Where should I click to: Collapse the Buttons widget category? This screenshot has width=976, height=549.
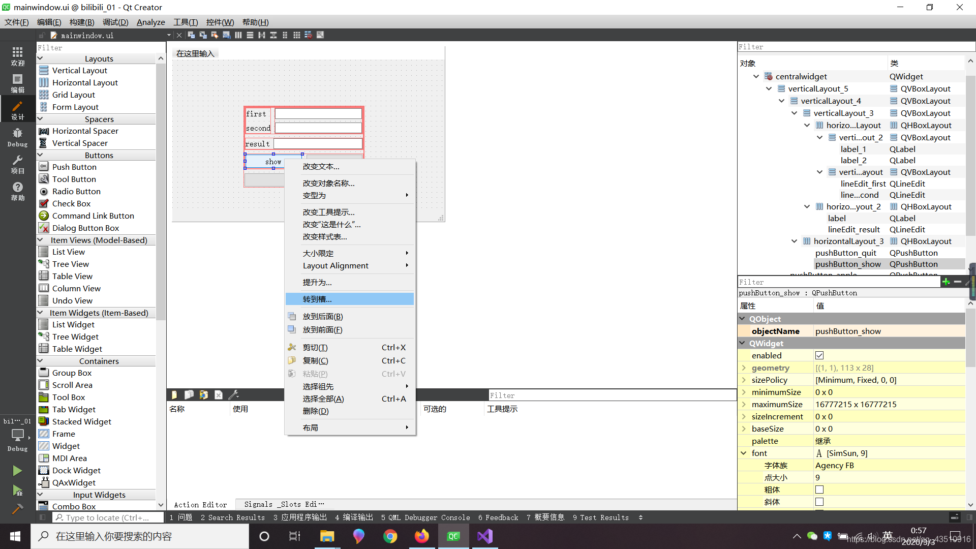point(40,155)
